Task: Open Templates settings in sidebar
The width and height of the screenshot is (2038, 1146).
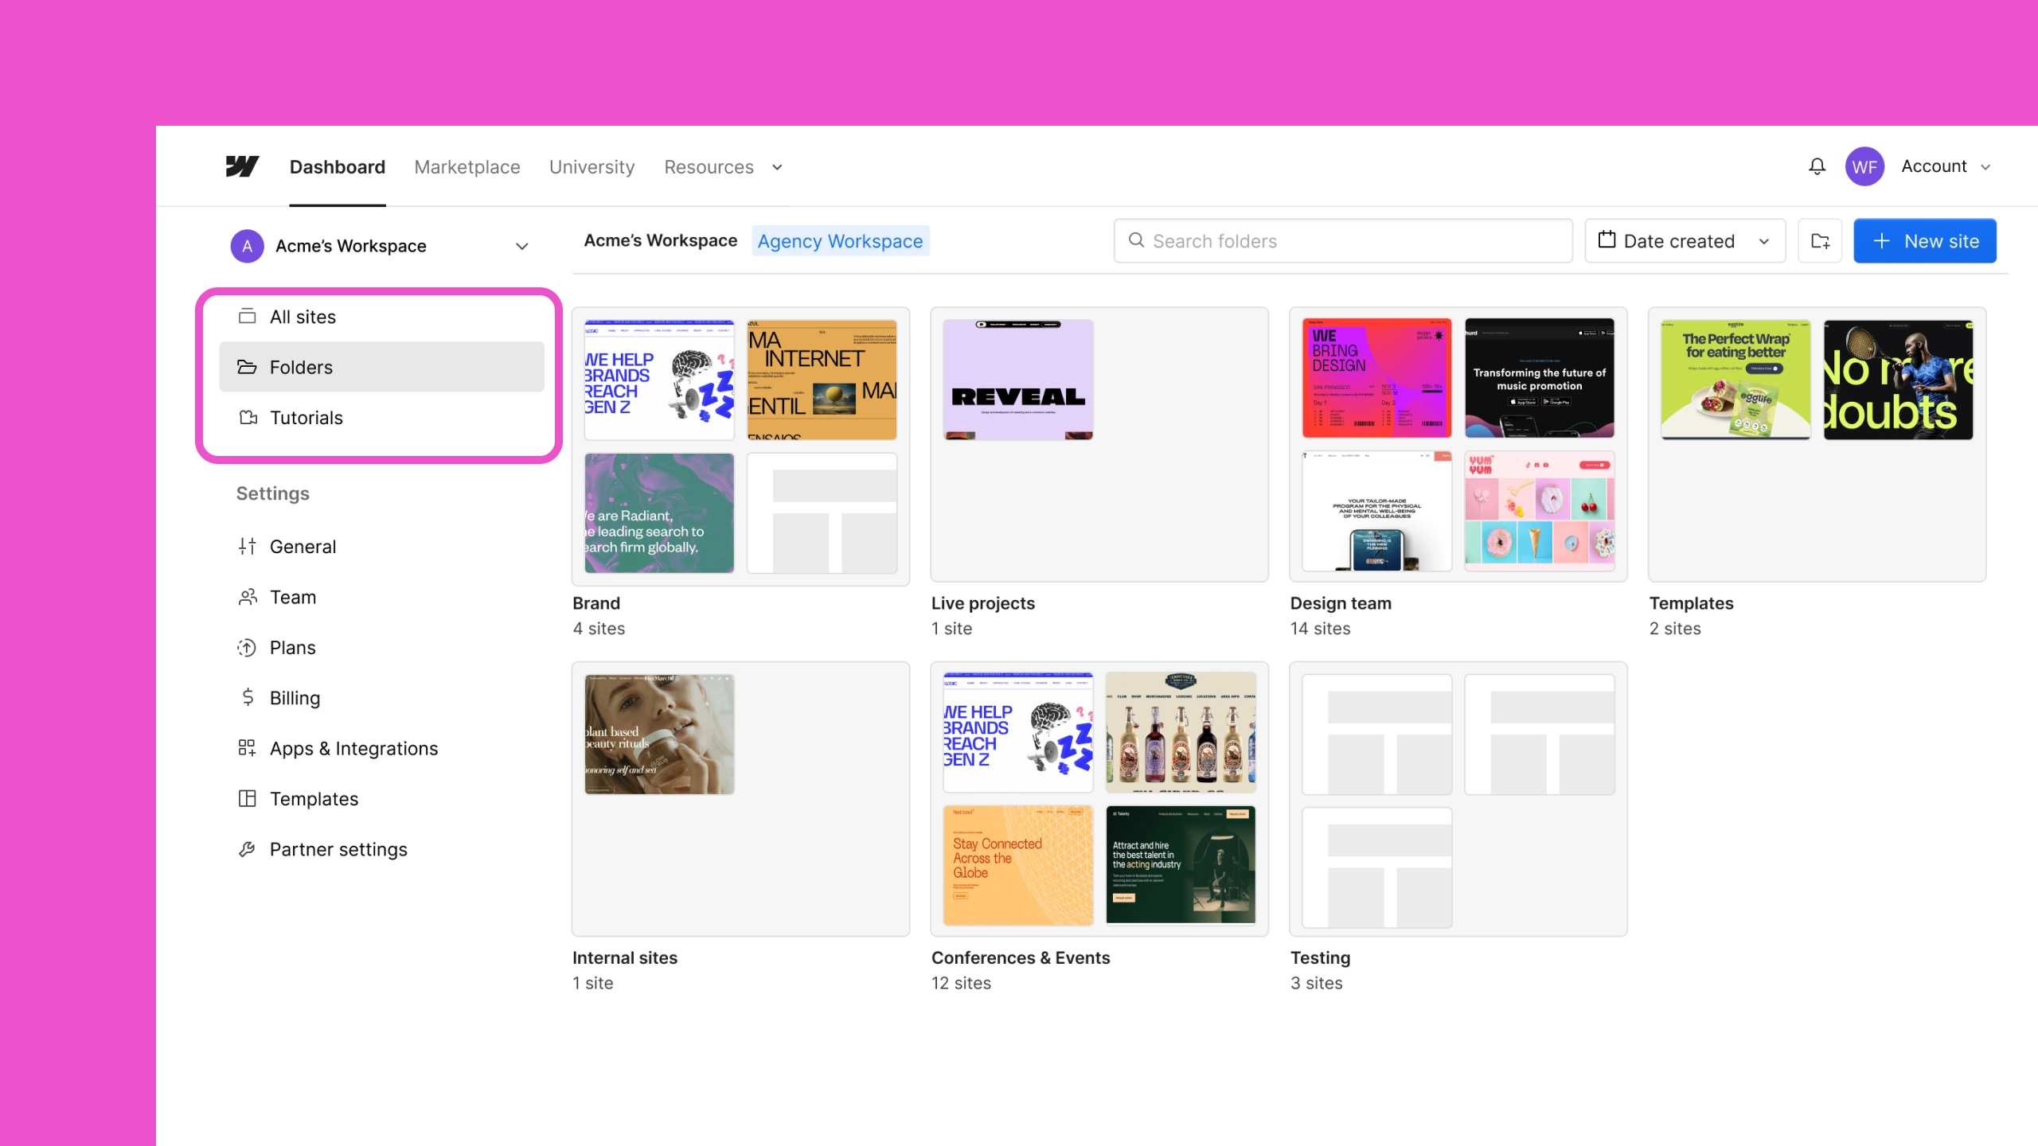Action: 314,798
